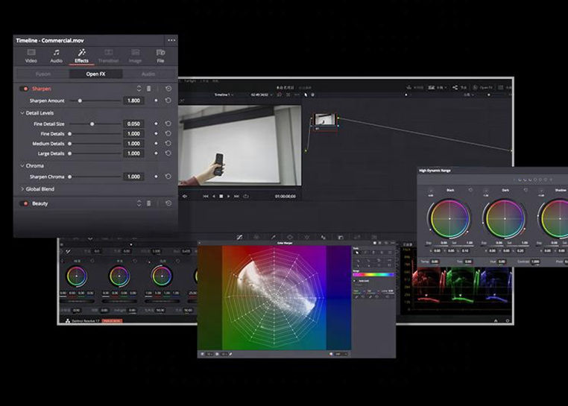This screenshot has height=406, width=568.
Task: Reset the Sharpen Amount parameter
Action: point(168,101)
